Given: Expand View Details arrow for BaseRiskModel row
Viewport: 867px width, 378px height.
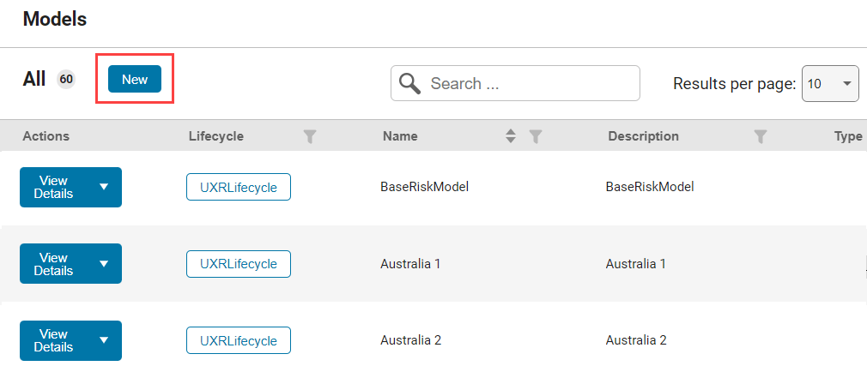Looking at the screenshot, I should pyautogui.click(x=104, y=187).
